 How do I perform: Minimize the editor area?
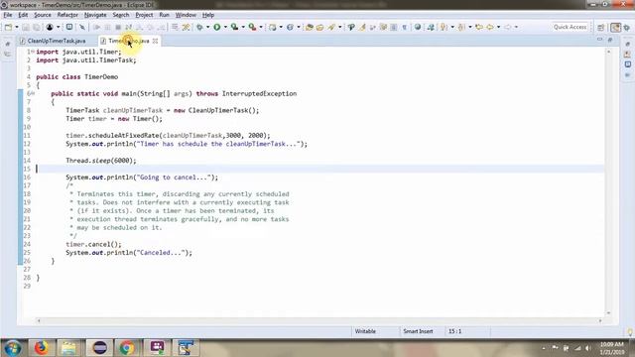[599, 40]
